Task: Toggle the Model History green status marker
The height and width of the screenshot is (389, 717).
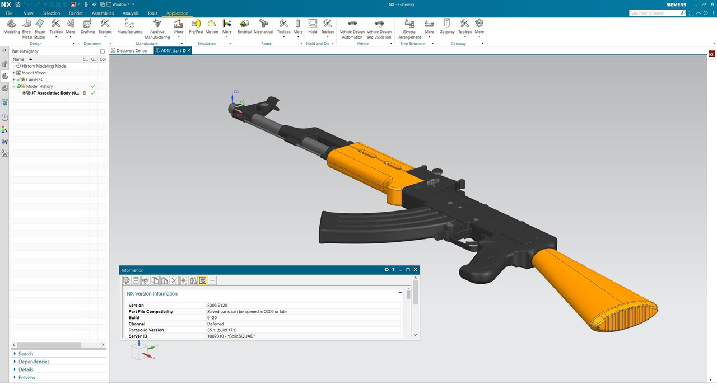Action: coord(19,86)
